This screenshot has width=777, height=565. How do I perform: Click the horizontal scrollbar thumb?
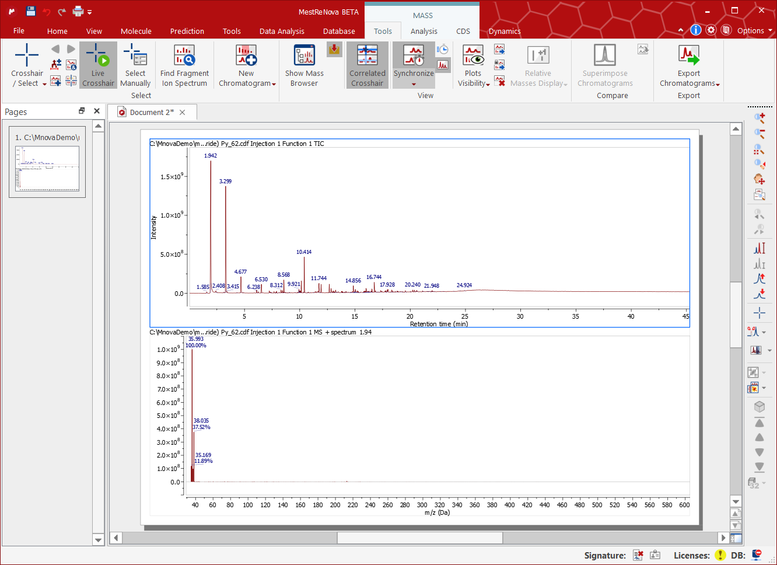(x=419, y=538)
